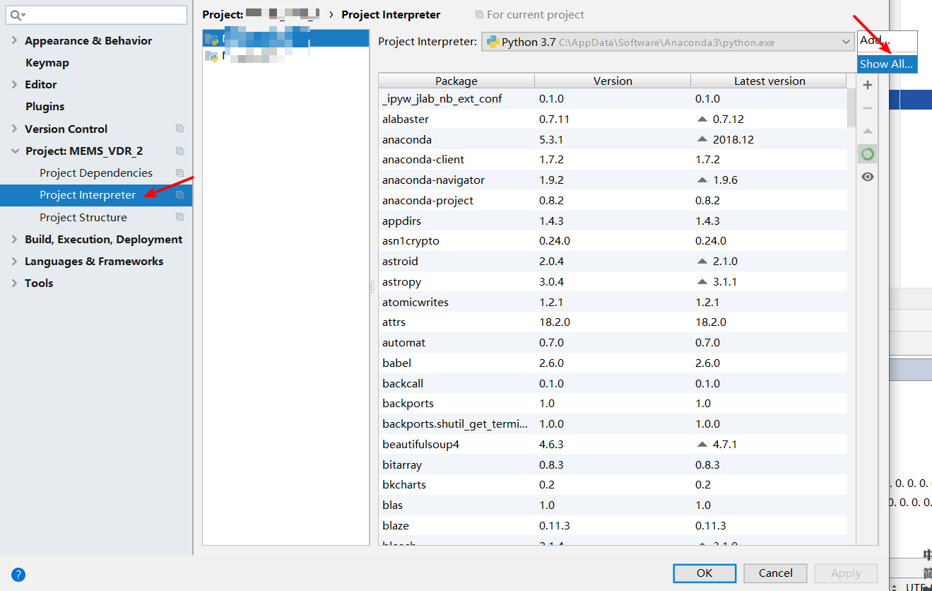Click copy icon beside Project Structure

pyautogui.click(x=179, y=217)
